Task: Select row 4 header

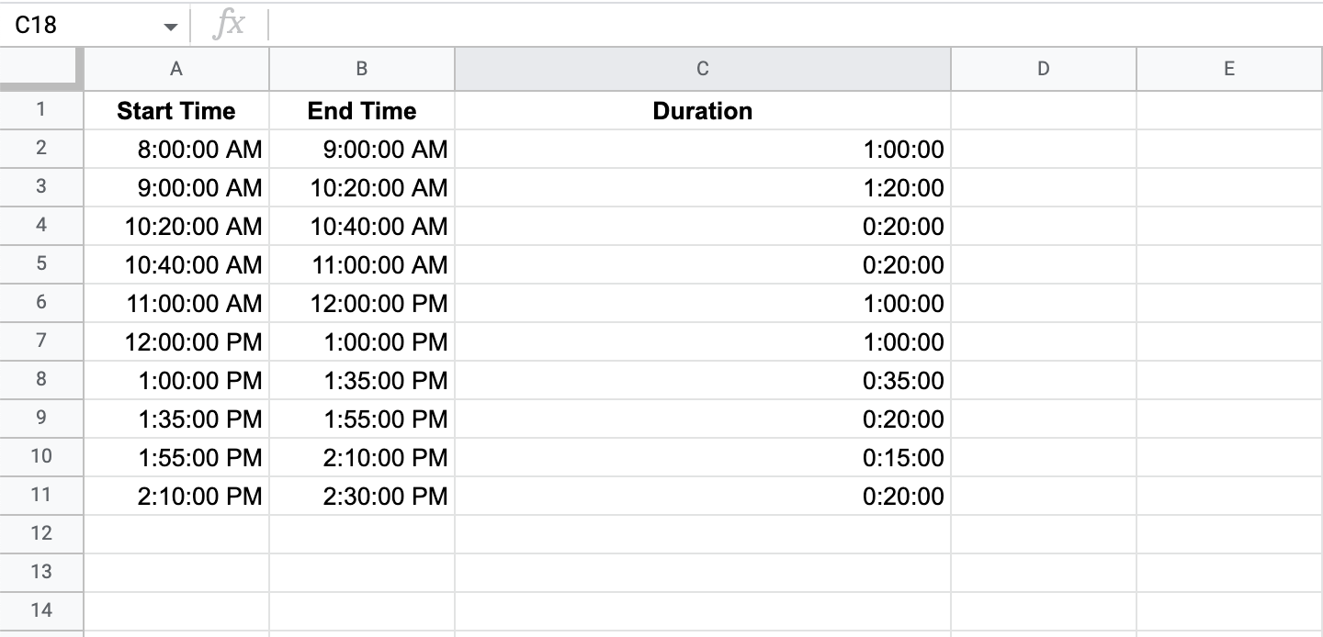Action: pos(41,226)
